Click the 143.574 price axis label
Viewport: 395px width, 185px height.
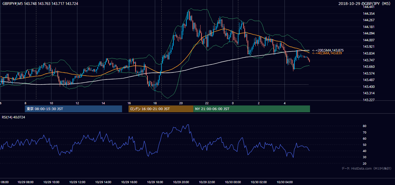click(369, 73)
